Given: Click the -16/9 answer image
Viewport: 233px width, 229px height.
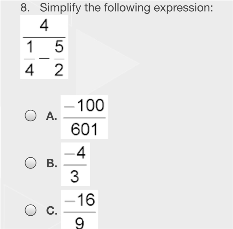Looking at the screenshot, I should coord(80,209).
